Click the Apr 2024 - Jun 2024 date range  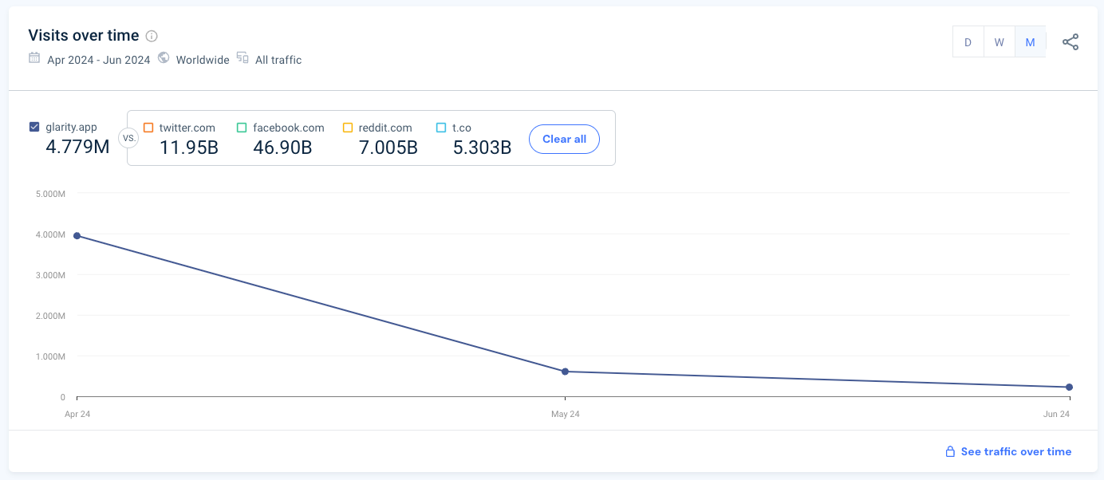99,60
